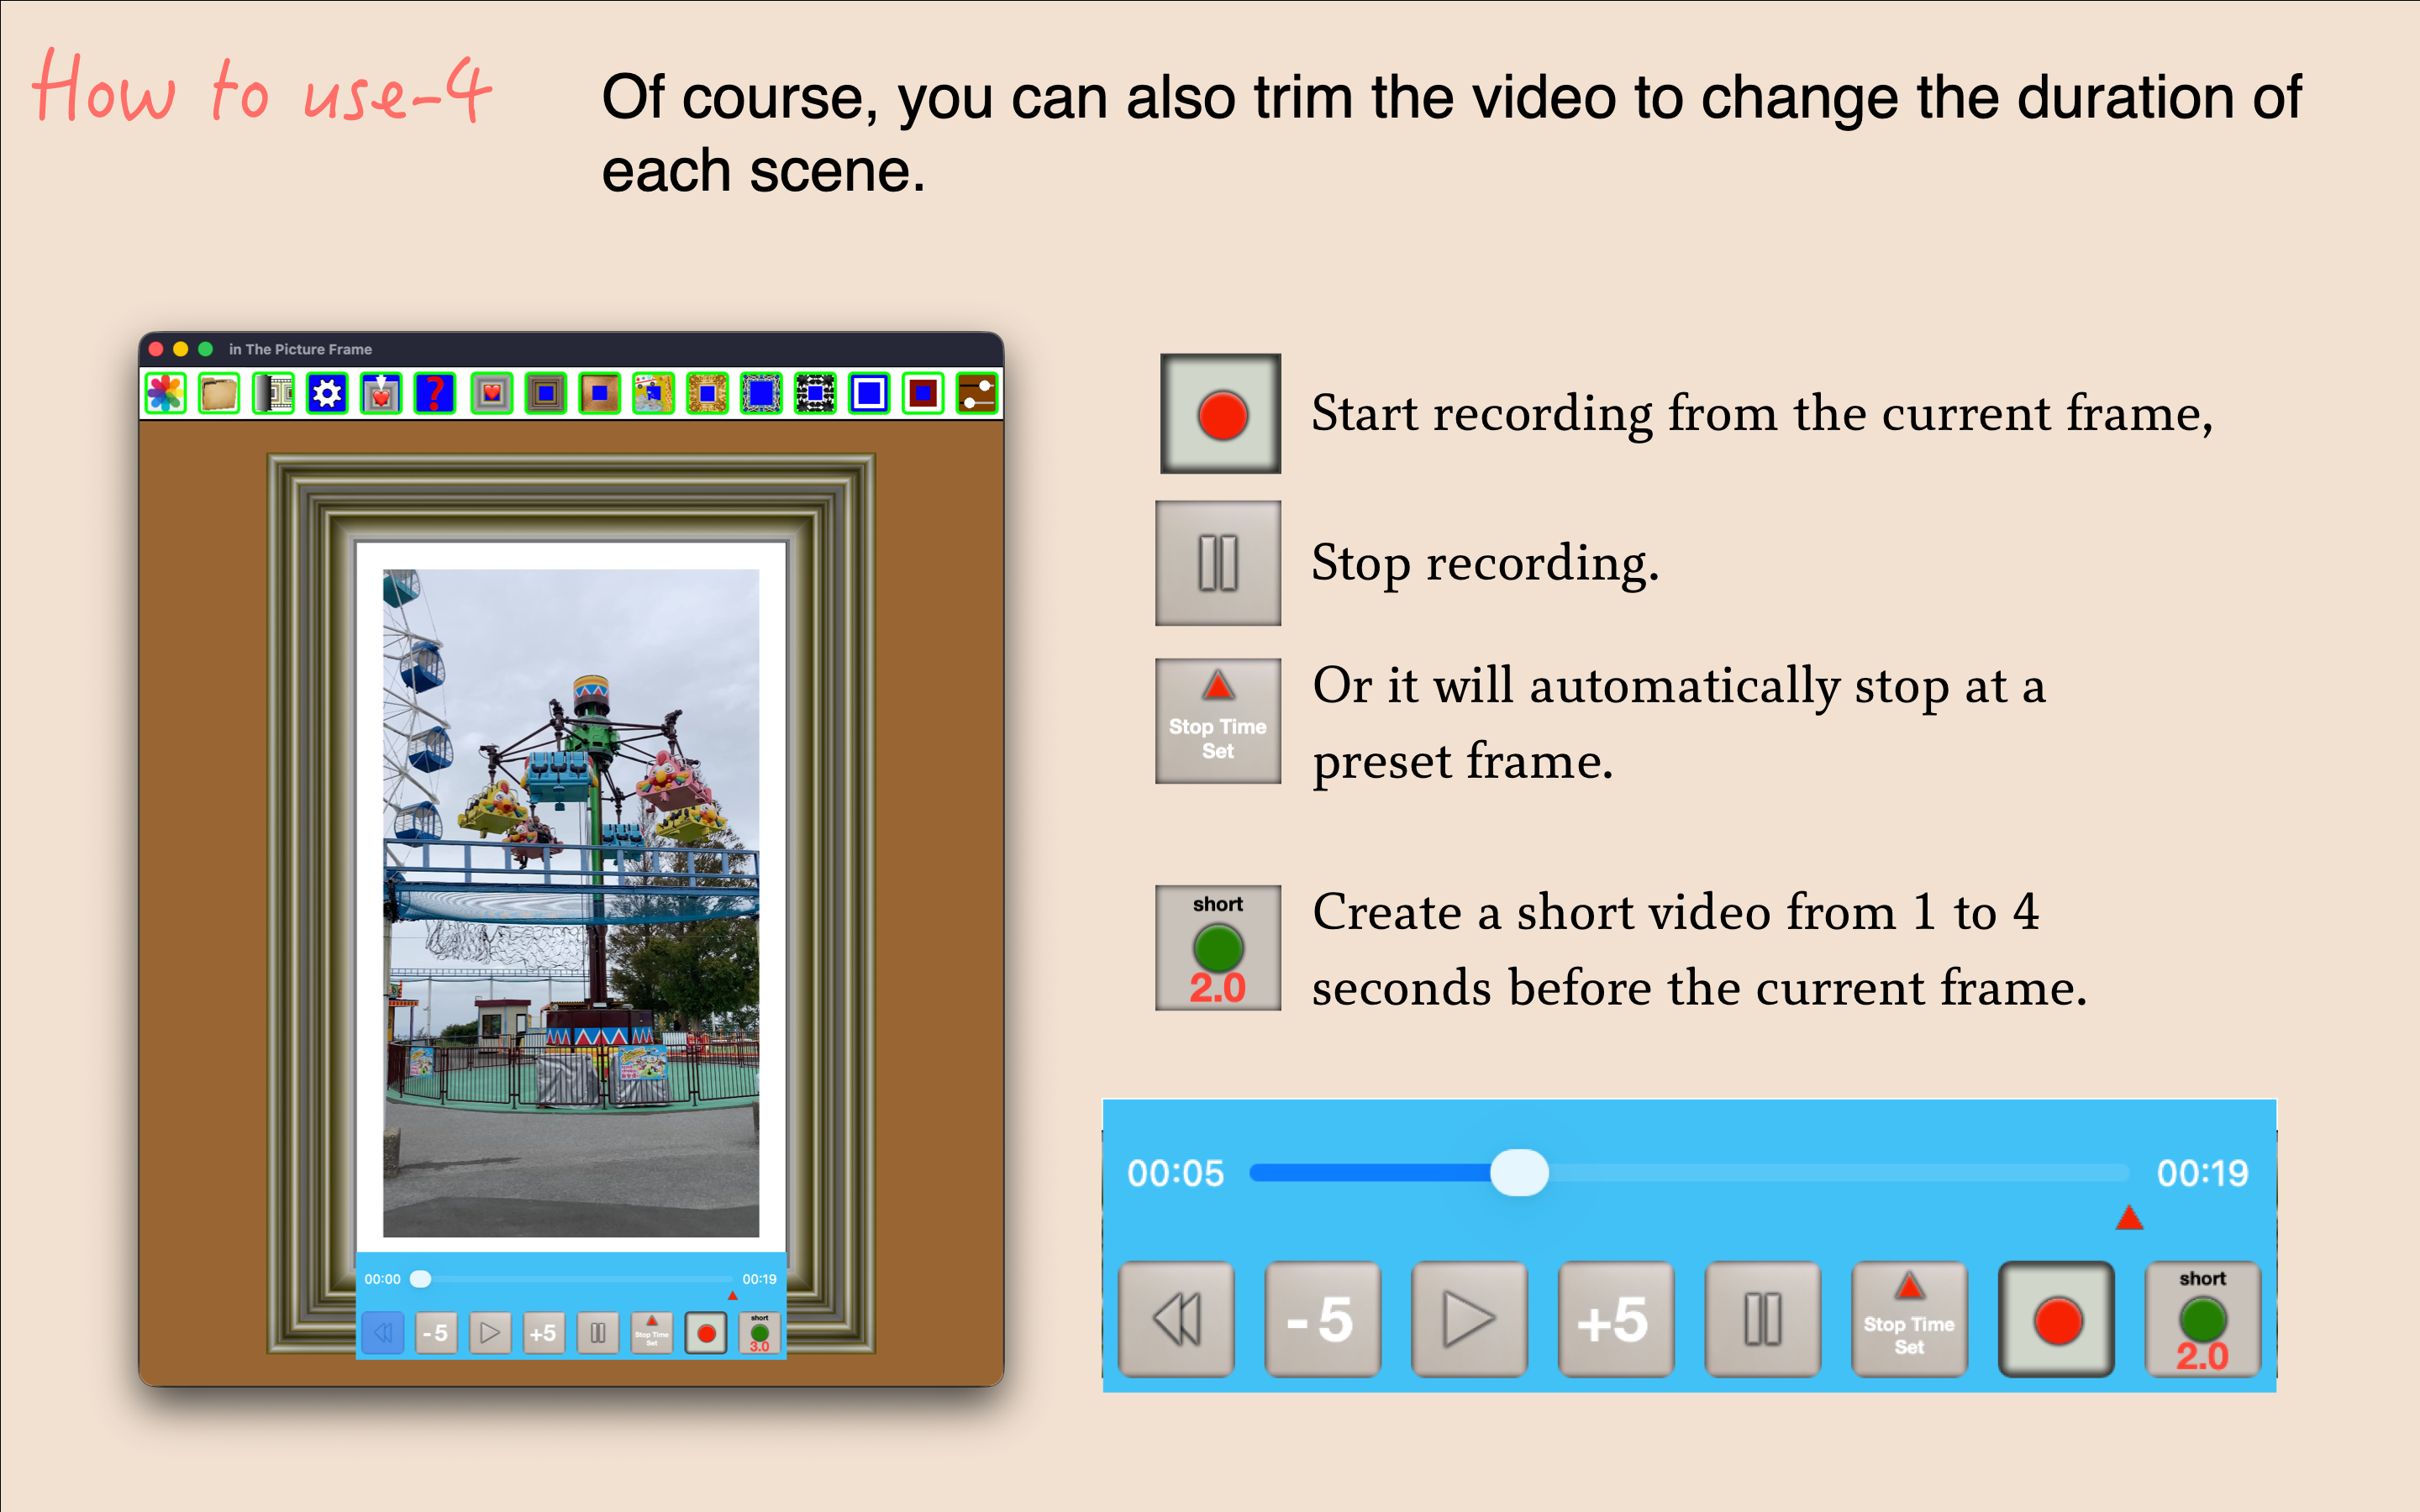Click rewind button in the app window player
The height and width of the screenshot is (1512, 2420).
point(382,1333)
